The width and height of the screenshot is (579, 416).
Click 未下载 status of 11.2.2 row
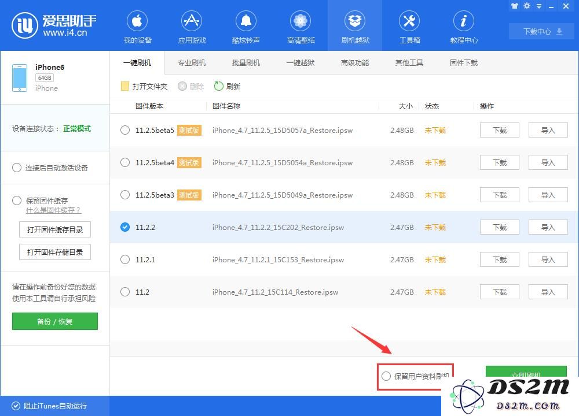click(435, 227)
